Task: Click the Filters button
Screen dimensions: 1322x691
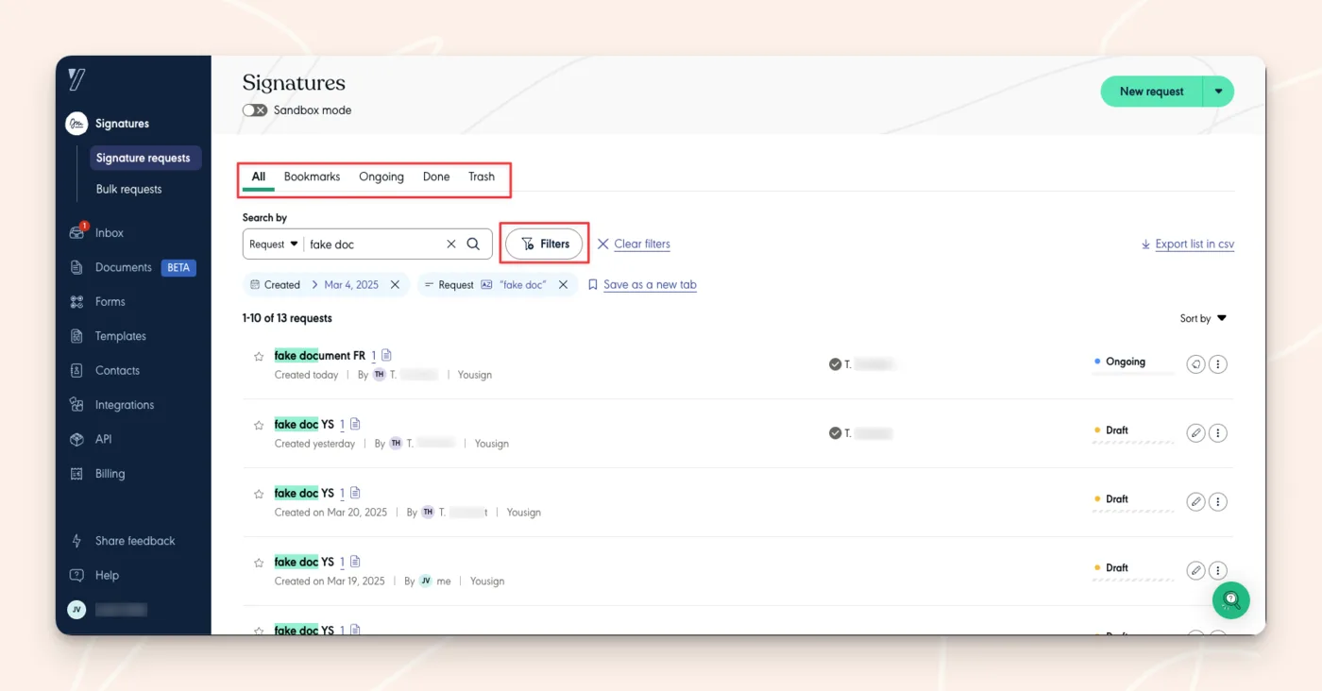Action: point(544,244)
